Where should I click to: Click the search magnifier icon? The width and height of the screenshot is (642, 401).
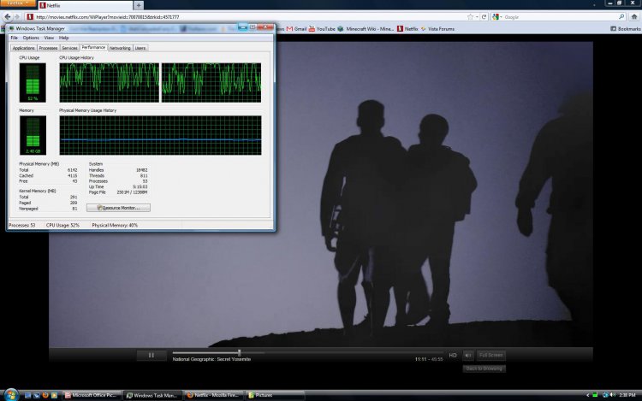click(x=621, y=17)
